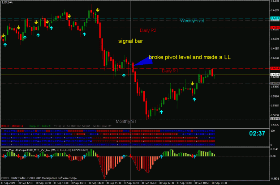
Task: Click the FXDD MetaTrader copyright text
Action: (39, 178)
